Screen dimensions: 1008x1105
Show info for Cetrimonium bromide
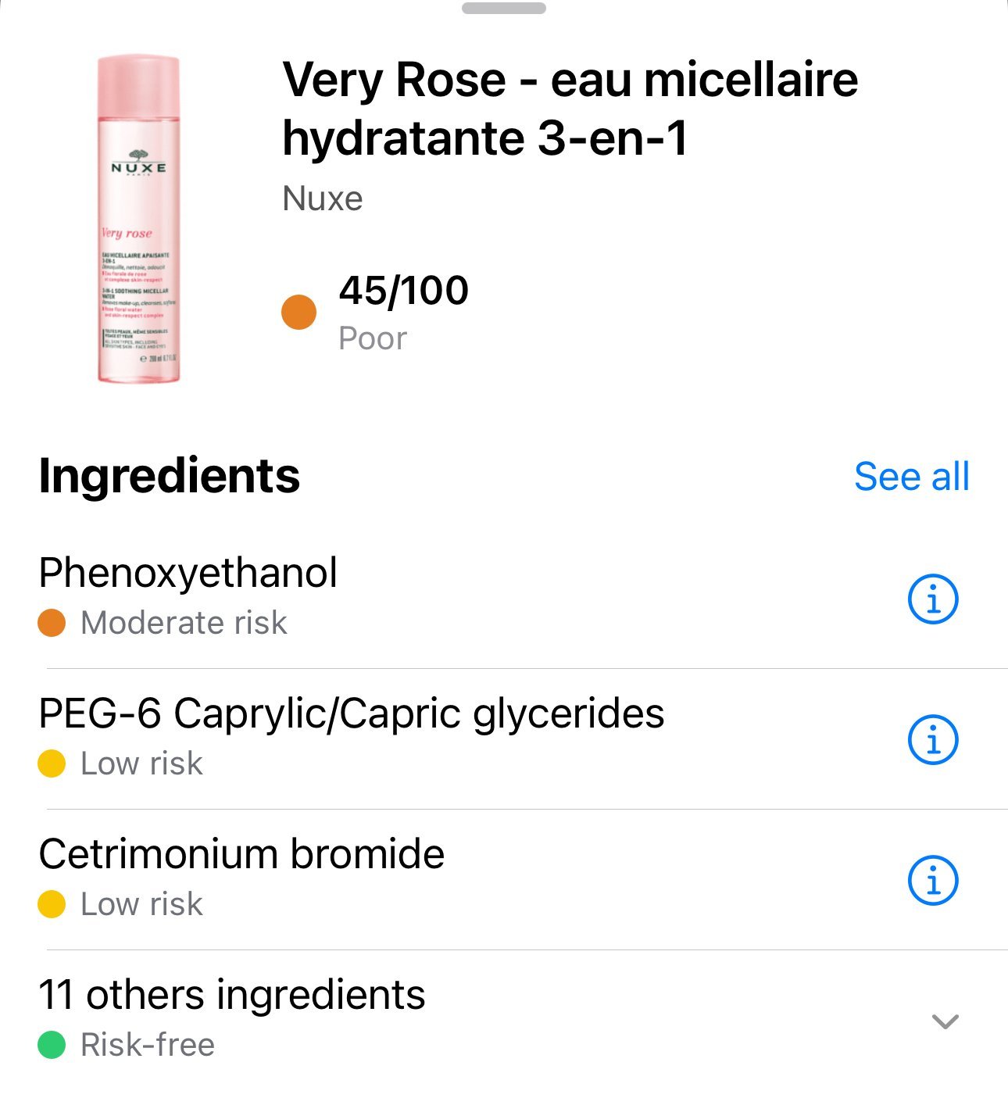pyautogui.click(x=933, y=880)
